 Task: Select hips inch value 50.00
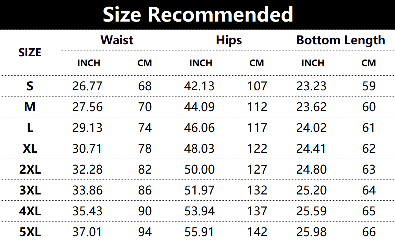click(200, 169)
